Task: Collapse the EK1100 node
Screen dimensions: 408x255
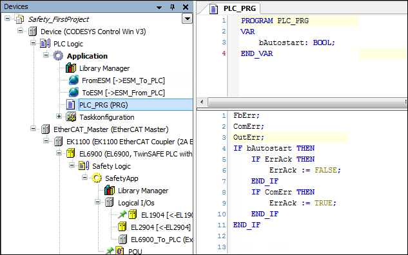Action: coord(46,140)
